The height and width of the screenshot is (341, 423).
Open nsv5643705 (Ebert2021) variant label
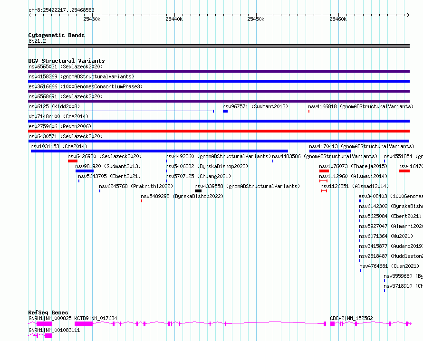pyautogui.click(x=109, y=176)
